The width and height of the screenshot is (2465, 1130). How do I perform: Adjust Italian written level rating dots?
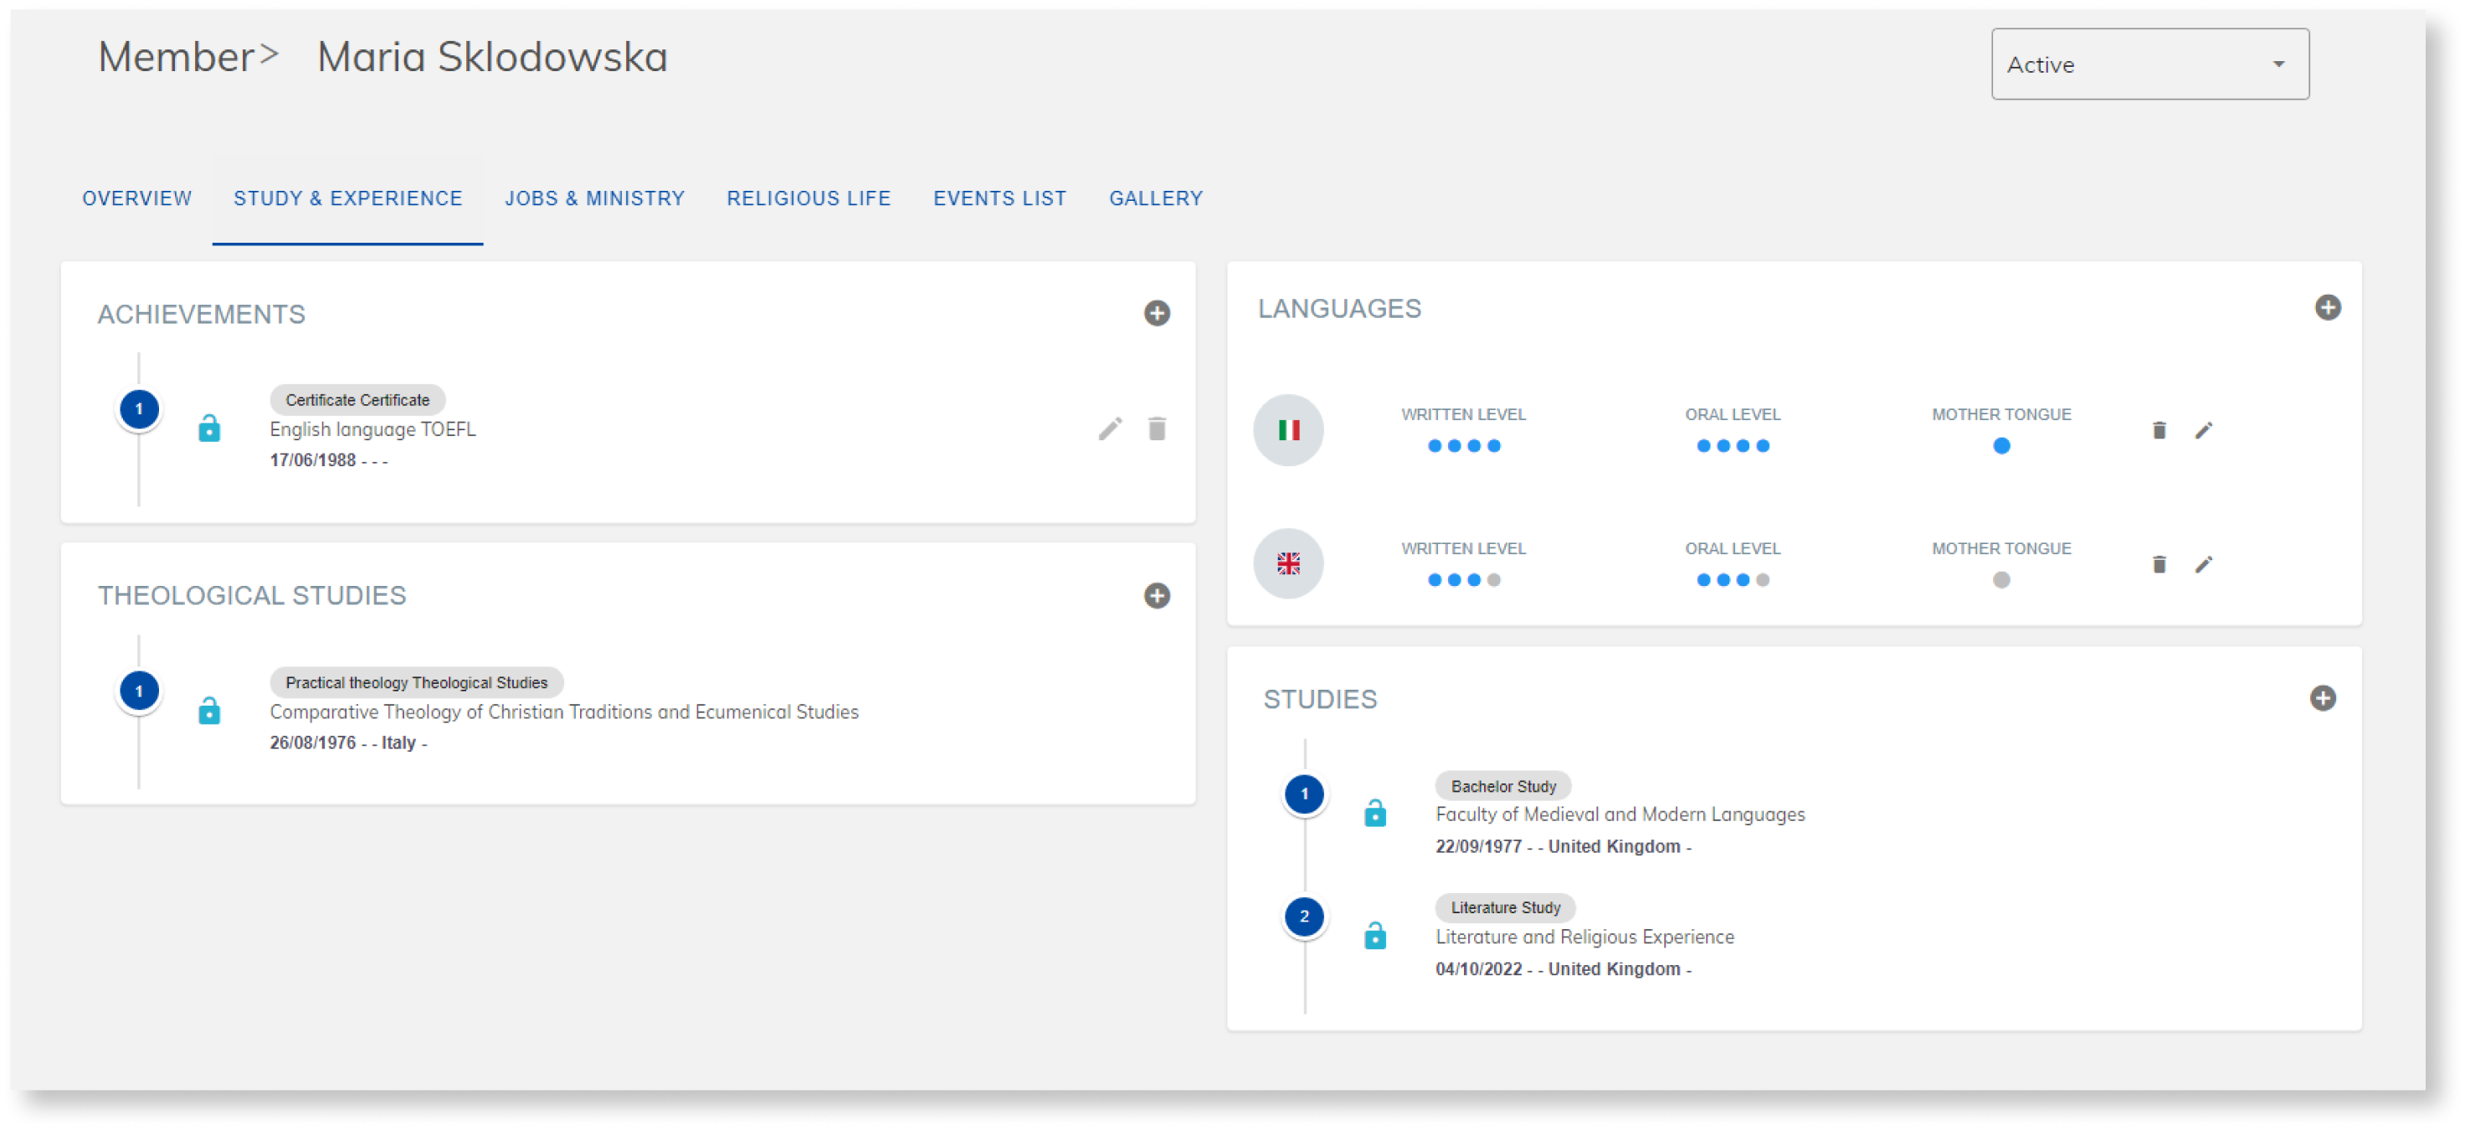click(x=1463, y=445)
